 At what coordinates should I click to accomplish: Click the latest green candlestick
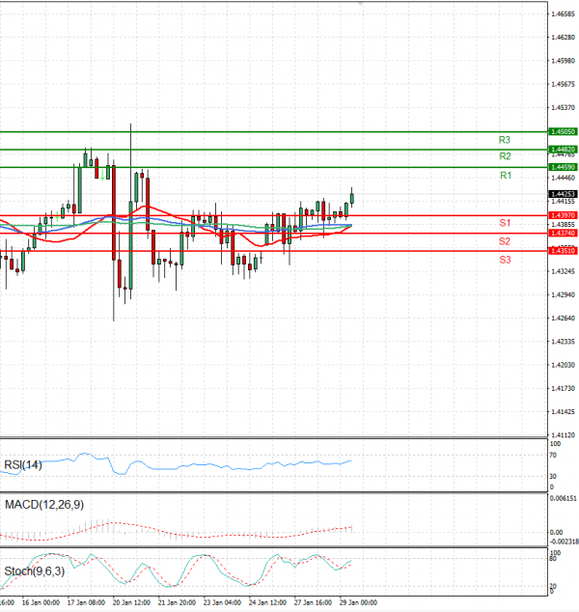(352, 198)
